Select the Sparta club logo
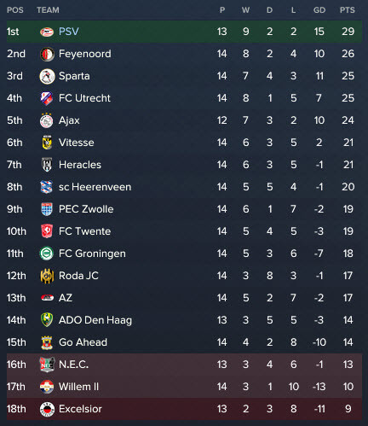The width and height of the screenshot is (368, 426). pos(47,76)
